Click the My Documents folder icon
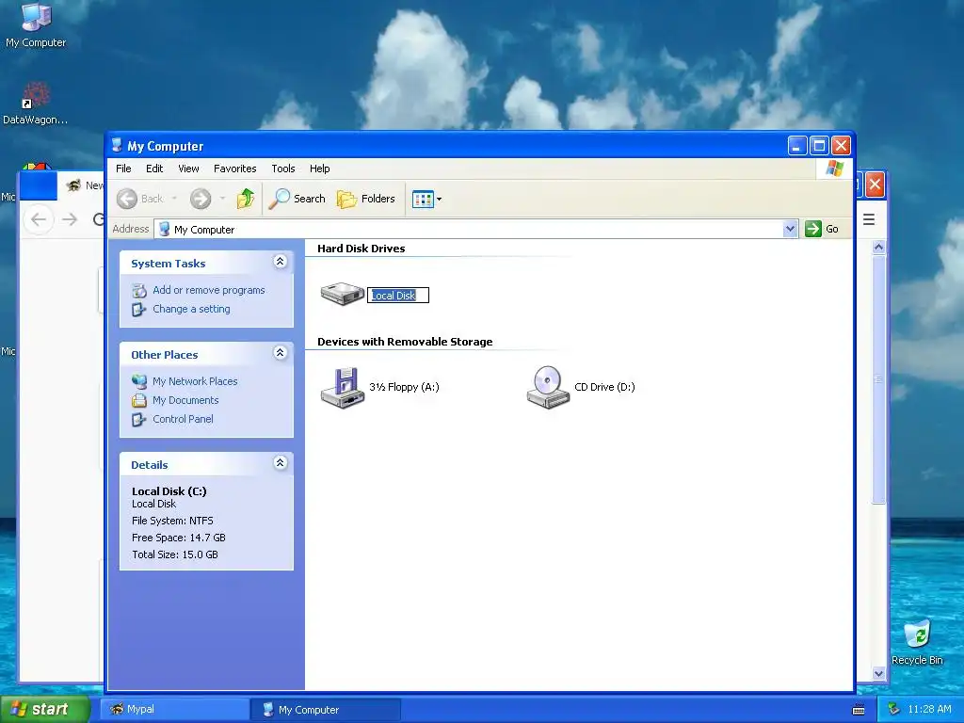The height and width of the screenshot is (723, 964). tap(139, 401)
